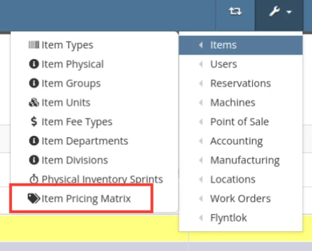This screenshot has height=251, width=312.
Task: Expand the Point of Sale submenu
Action: (x=241, y=121)
